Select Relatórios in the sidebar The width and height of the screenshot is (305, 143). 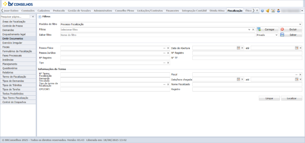pyautogui.click(x=18, y=73)
